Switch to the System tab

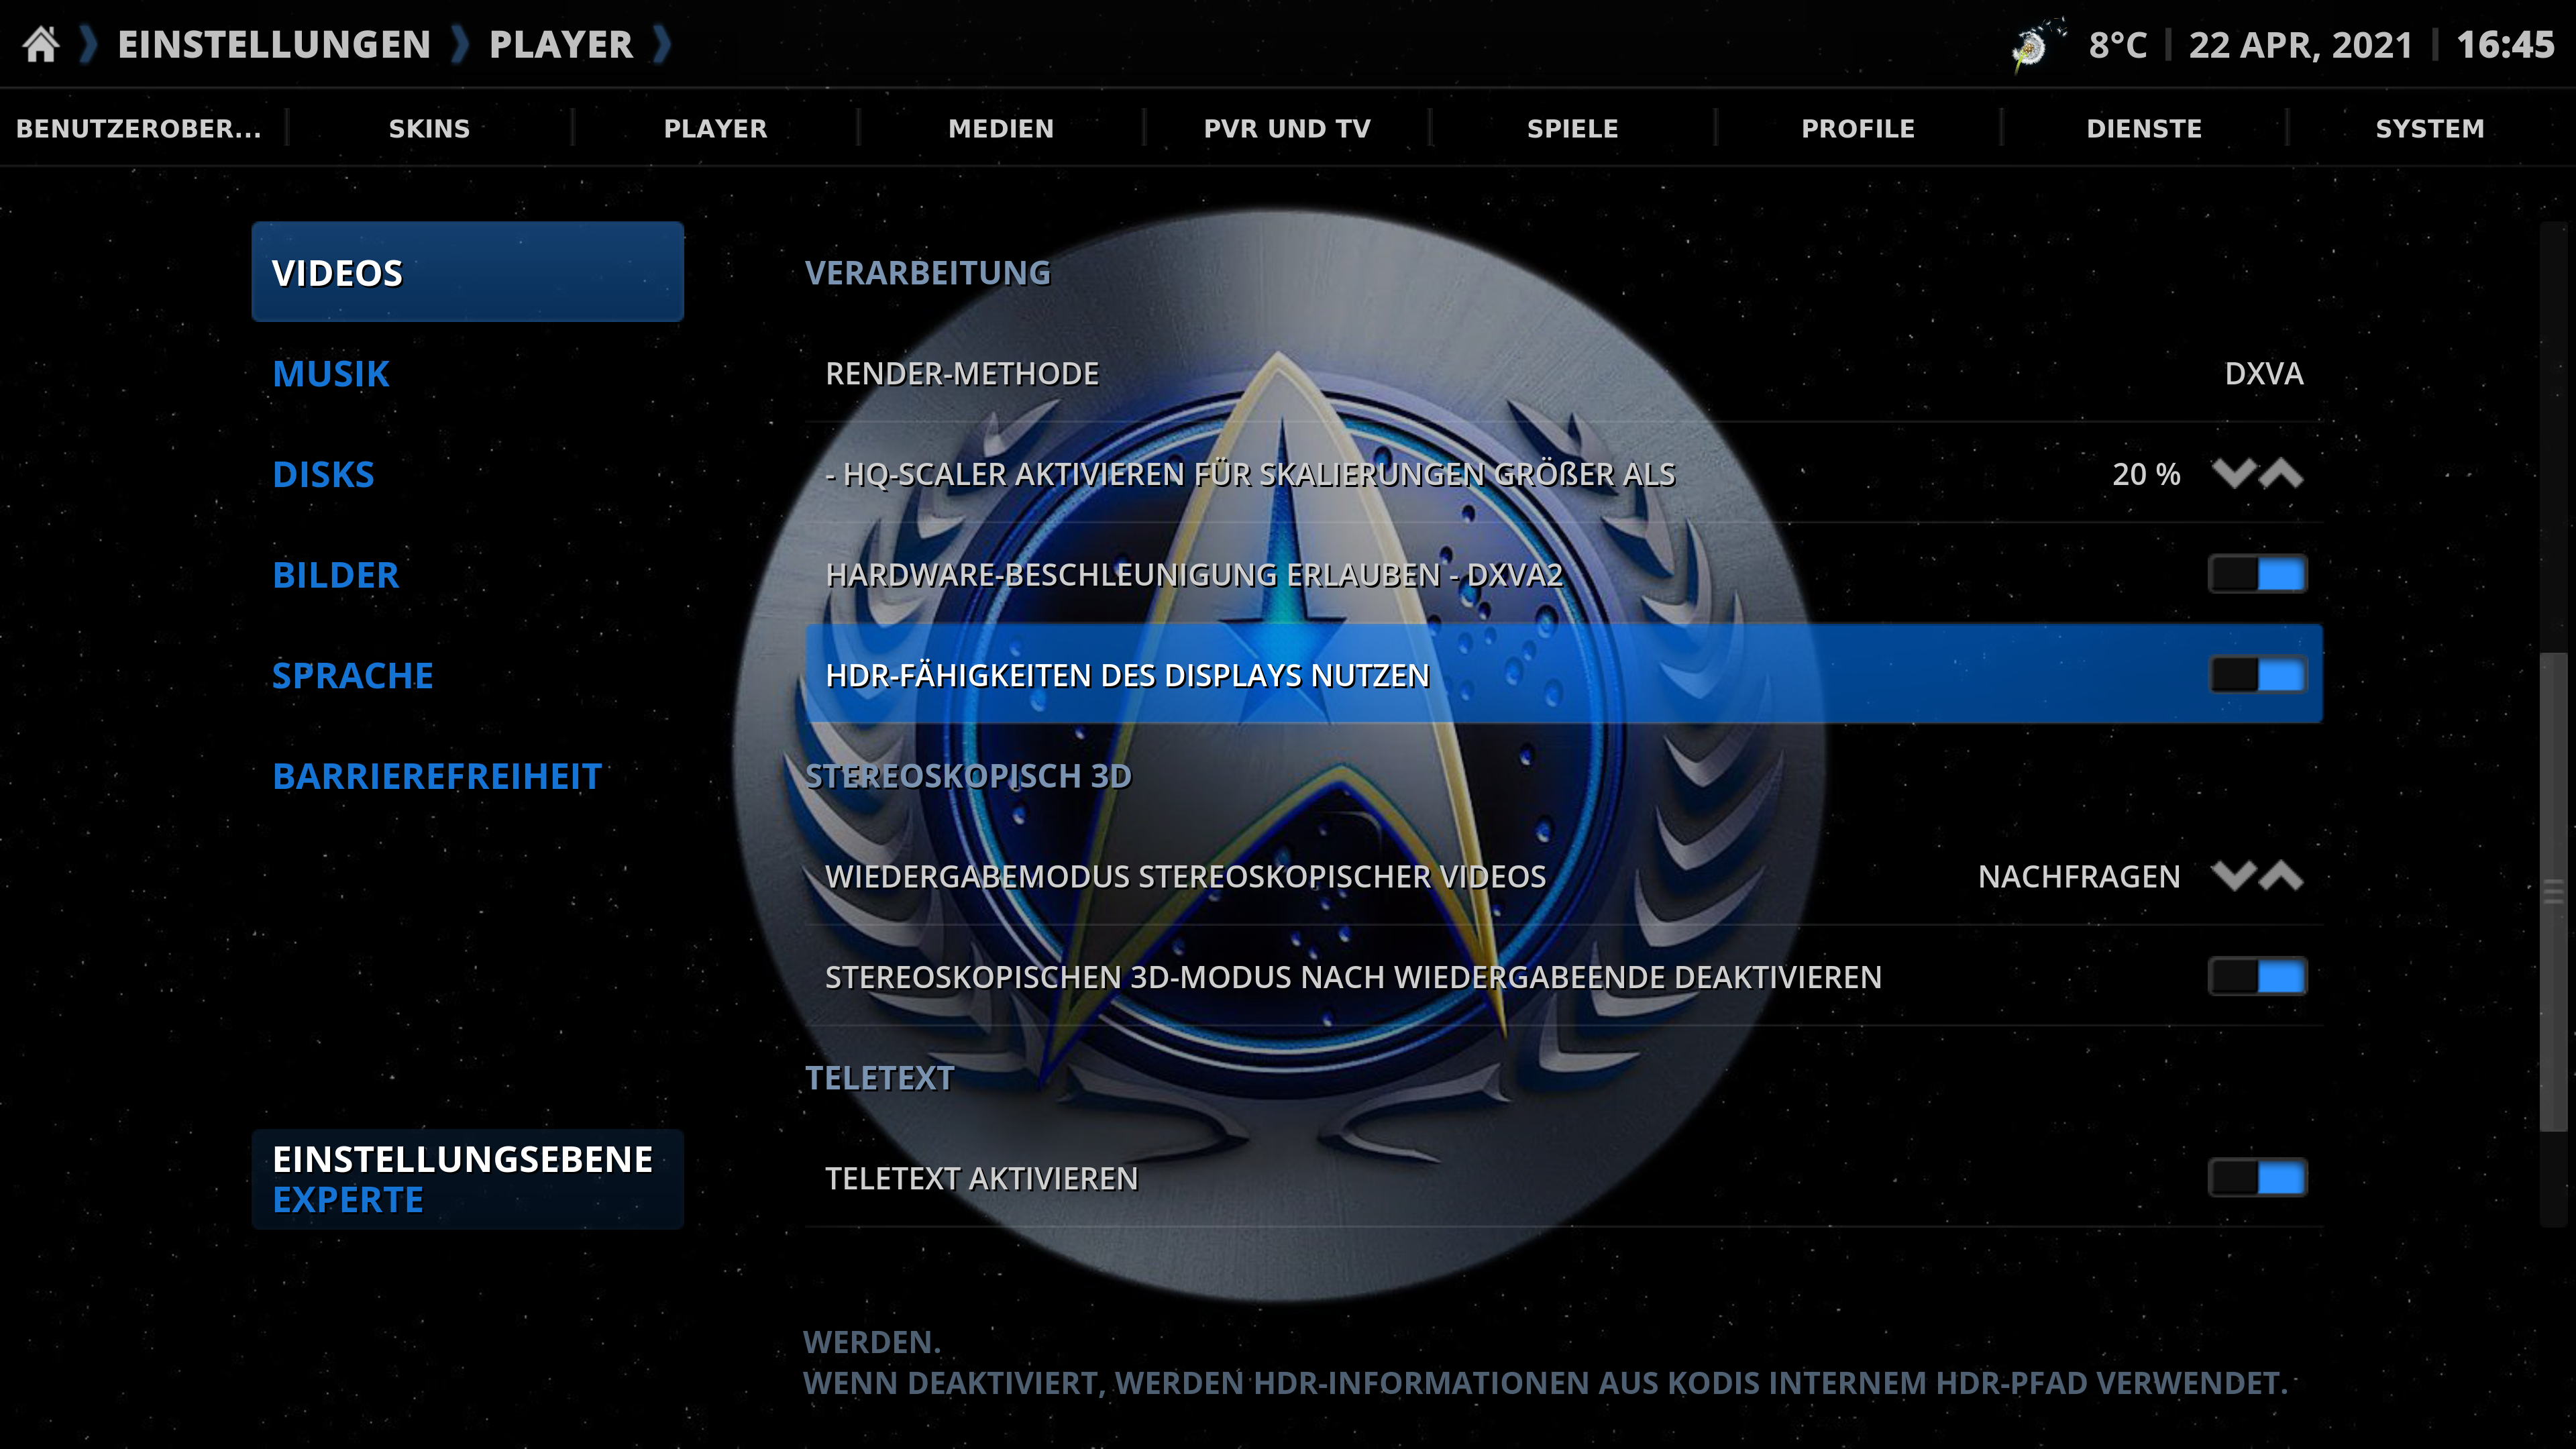tap(2430, 128)
